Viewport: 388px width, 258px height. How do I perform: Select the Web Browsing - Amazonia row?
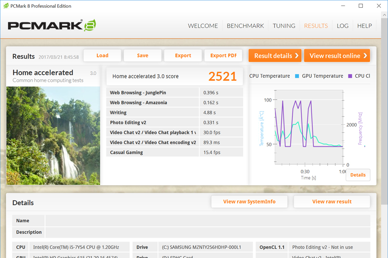tap(175, 102)
